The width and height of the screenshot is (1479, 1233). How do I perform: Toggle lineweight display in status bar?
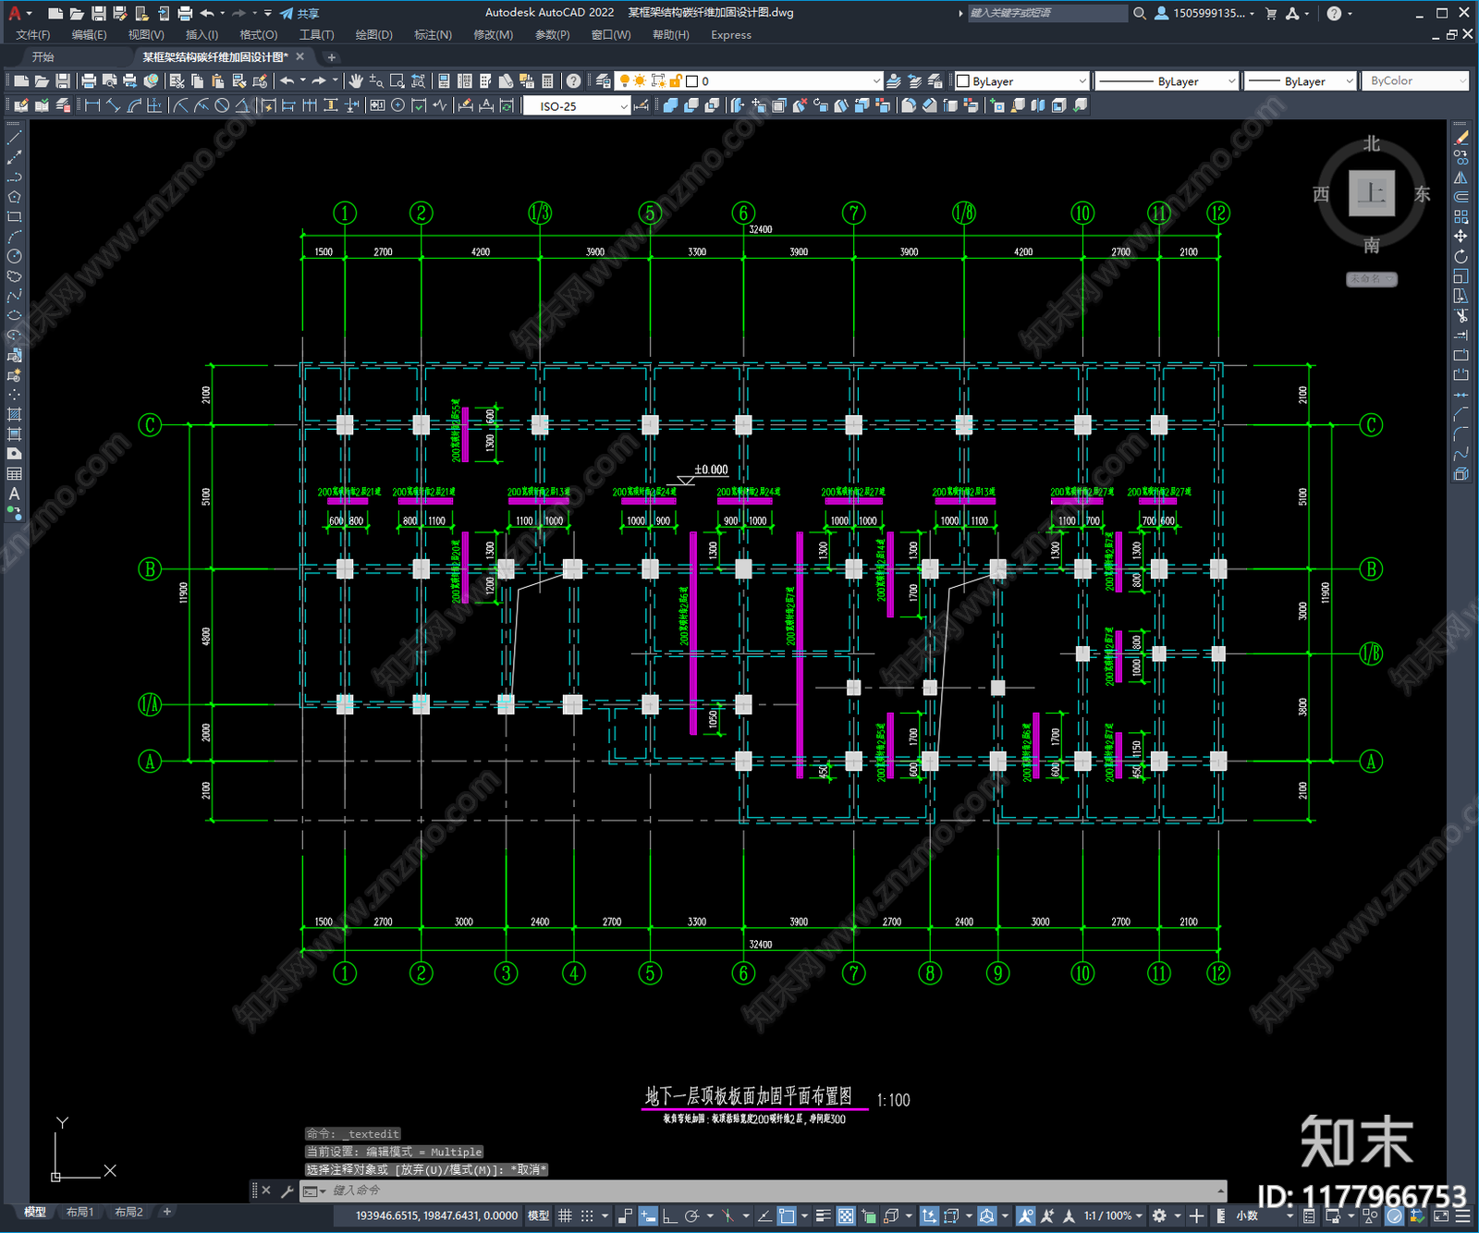823,1215
